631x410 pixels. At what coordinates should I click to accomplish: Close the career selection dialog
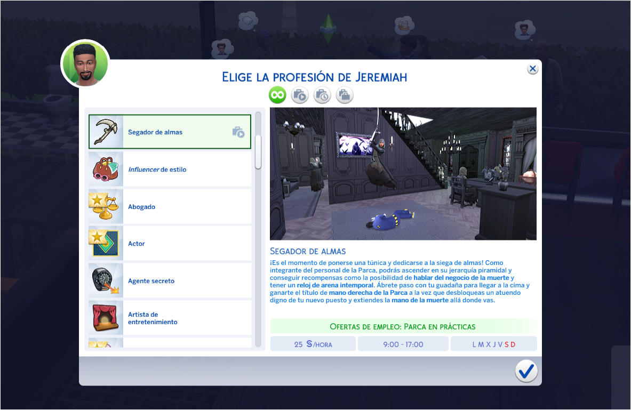coord(532,69)
